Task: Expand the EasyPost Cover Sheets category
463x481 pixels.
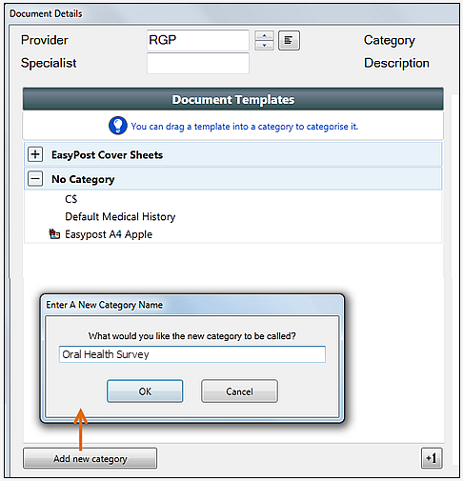Action: (x=35, y=154)
